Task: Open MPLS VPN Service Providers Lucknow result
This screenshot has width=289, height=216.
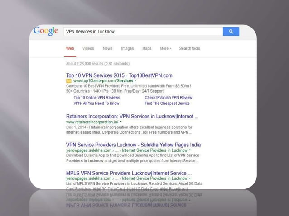Action: coord(129,173)
